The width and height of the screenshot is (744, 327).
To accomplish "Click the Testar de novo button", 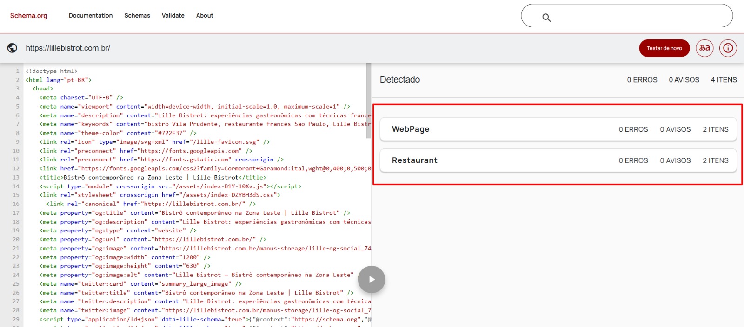I will point(664,48).
